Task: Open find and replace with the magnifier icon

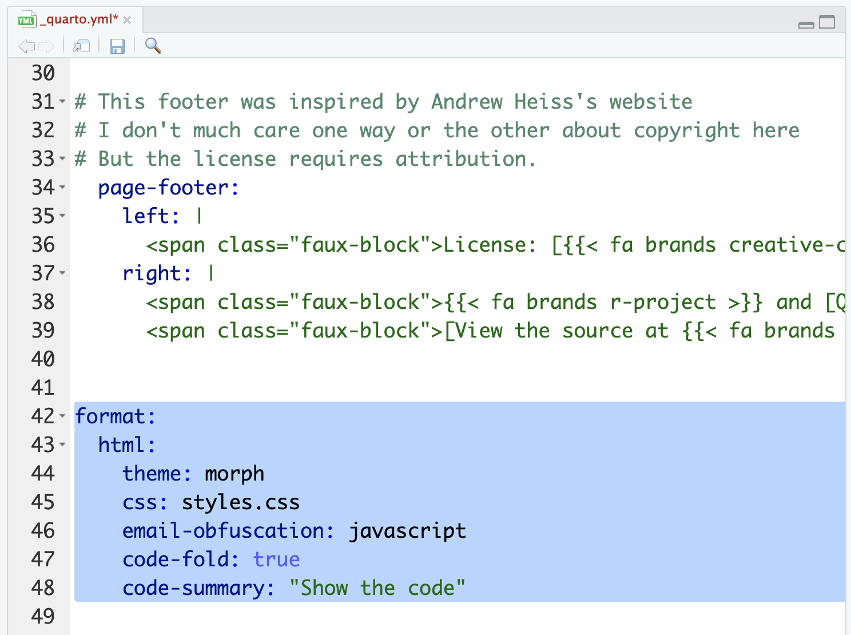Action: tap(153, 45)
